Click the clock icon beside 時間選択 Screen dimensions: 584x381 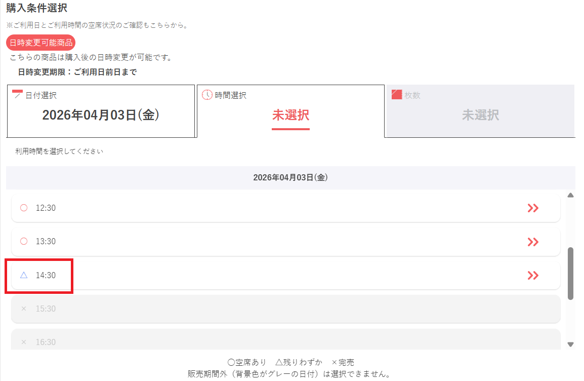[x=207, y=95]
